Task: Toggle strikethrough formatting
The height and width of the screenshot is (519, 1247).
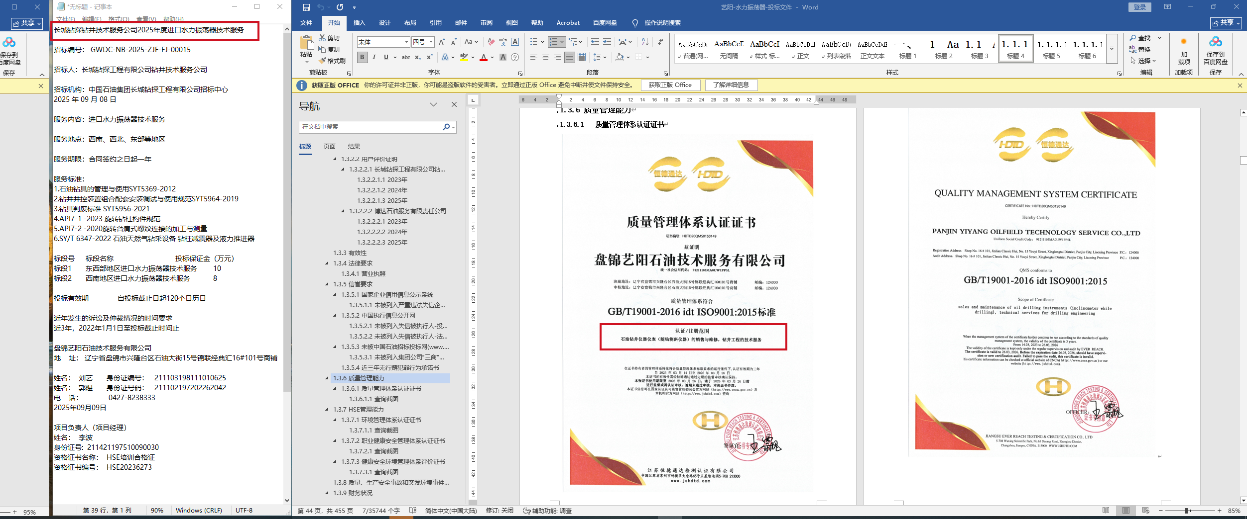Action: 406,57
